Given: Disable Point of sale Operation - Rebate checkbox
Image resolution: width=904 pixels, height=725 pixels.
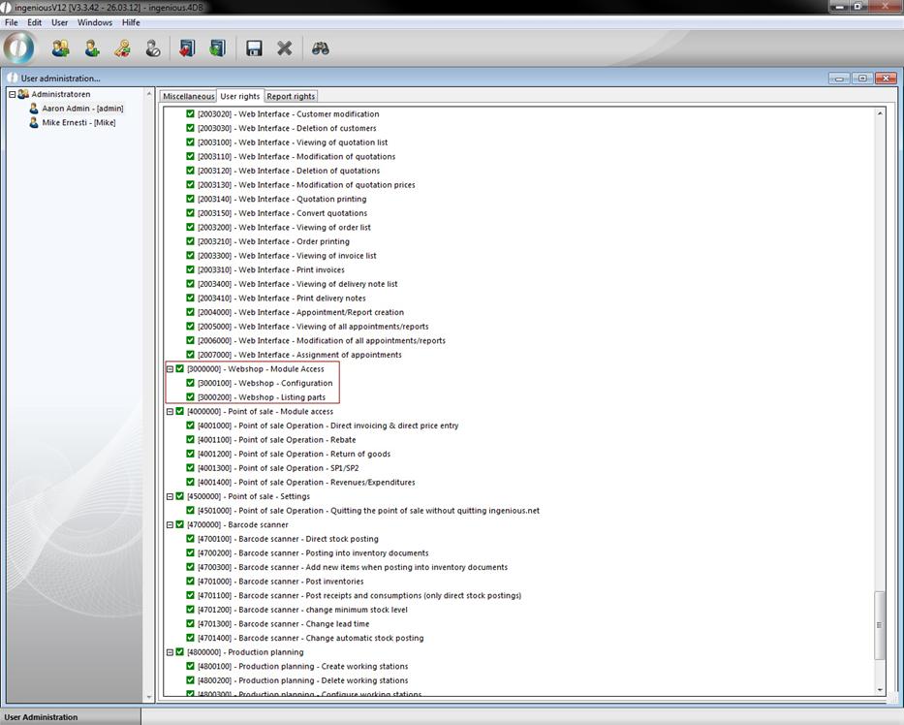Looking at the screenshot, I should (191, 440).
